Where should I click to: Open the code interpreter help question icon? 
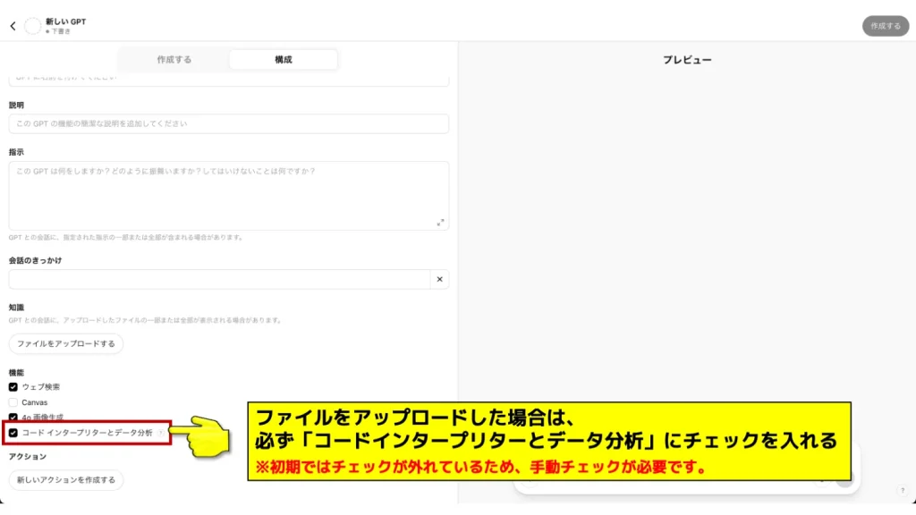click(161, 433)
